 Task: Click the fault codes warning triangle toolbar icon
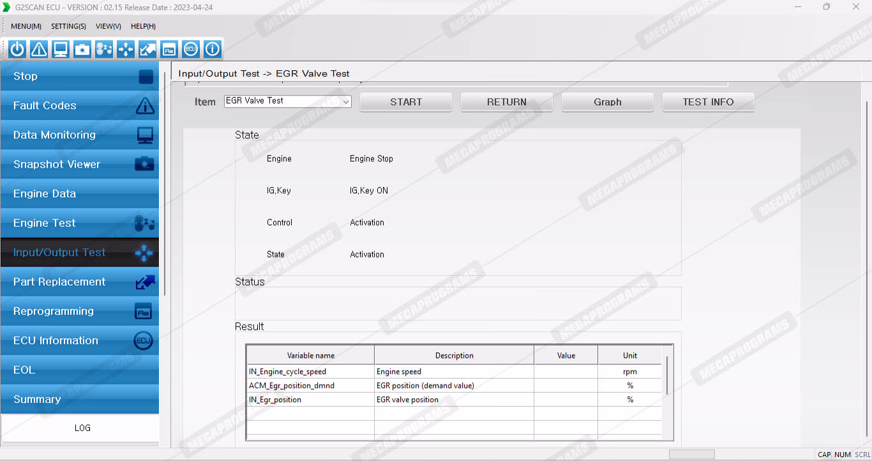pos(39,49)
